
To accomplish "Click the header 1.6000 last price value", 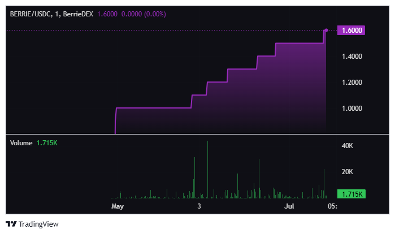I will 107,14.
